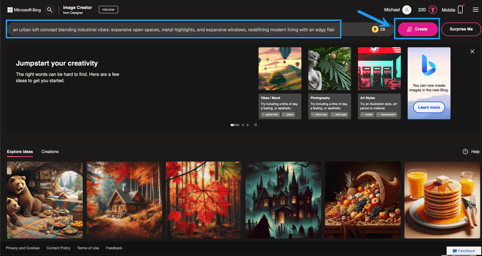The width and height of the screenshot is (482, 256).
Task: Click the Help question mark icon
Action: tap(465, 152)
